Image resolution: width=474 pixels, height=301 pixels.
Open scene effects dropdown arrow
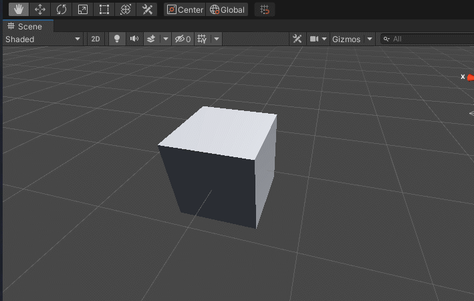(x=165, y=39)
